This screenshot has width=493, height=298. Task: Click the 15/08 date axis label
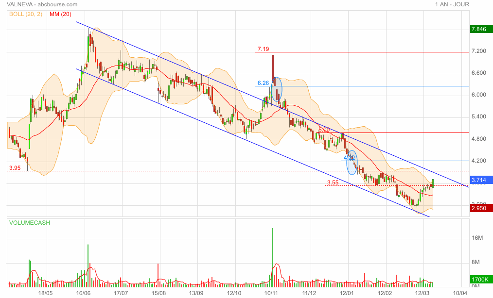[x=158, y=293]
